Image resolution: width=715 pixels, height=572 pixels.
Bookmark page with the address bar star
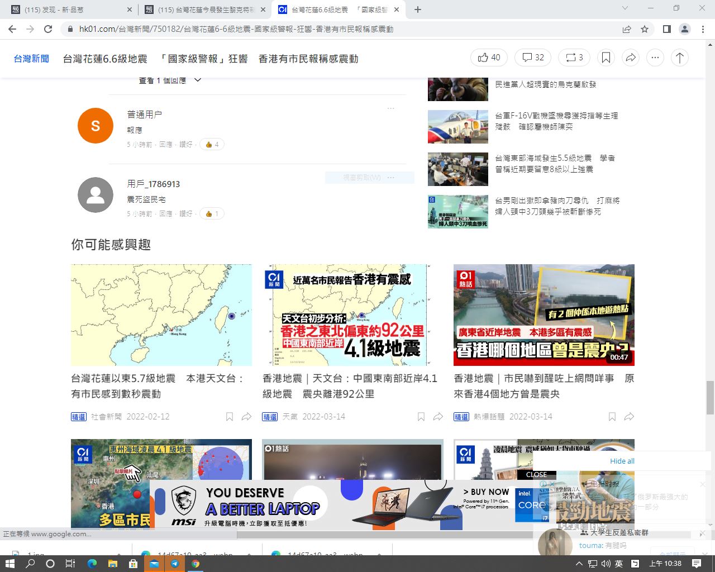645,29
